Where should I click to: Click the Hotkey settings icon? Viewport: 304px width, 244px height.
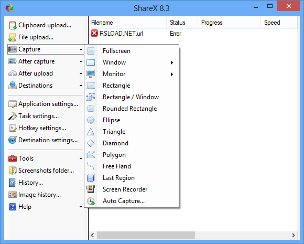[13, 128]
